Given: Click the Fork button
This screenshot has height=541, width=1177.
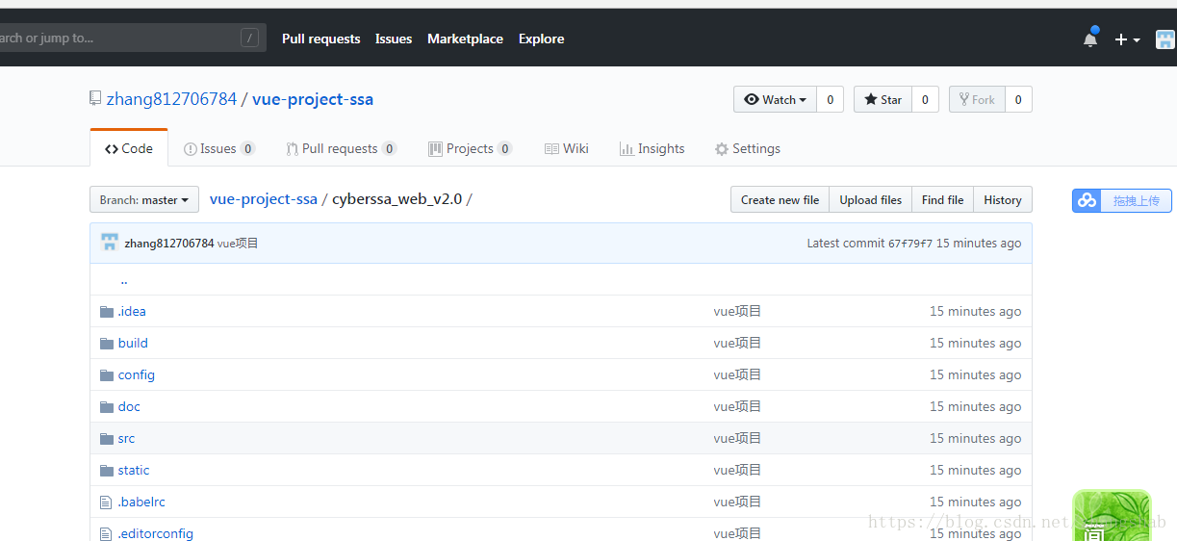Looking at the screenshot, I should [977, 99].
